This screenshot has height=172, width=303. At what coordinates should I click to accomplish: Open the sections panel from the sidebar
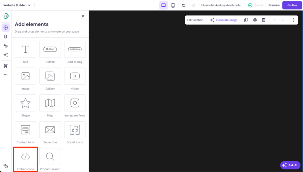(x=5, y=36)
